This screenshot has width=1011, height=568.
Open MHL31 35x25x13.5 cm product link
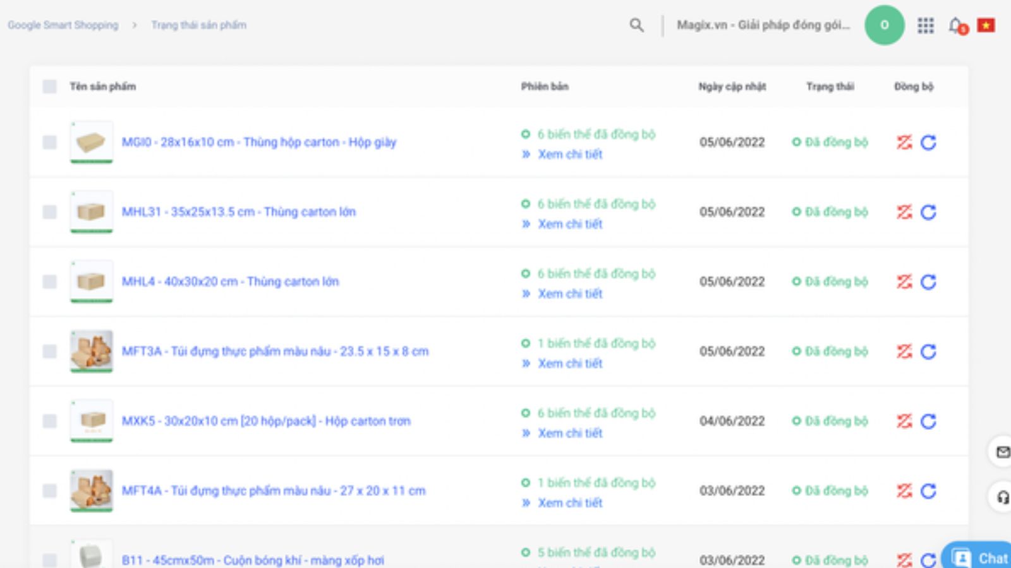(x=239, y=212)
